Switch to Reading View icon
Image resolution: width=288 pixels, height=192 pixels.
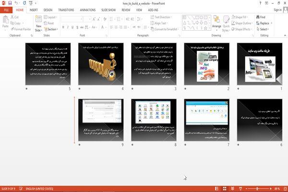click(x=232, y=189)
